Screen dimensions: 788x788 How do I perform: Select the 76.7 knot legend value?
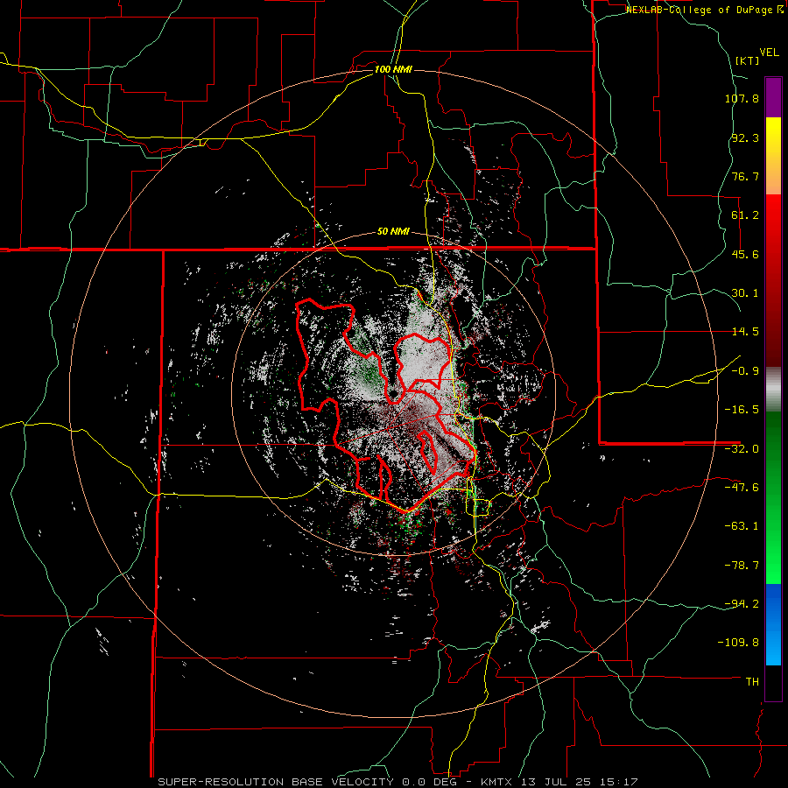pyautogui.click(x=745, y=176)
